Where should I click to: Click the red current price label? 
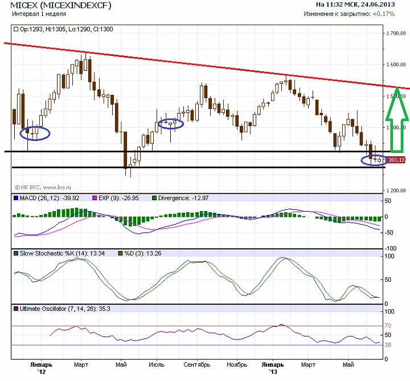(x=396, y=160)
